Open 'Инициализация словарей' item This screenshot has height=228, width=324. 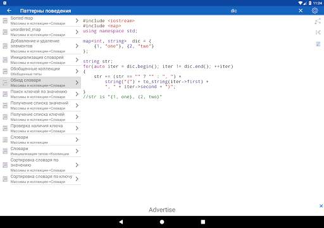40,60
